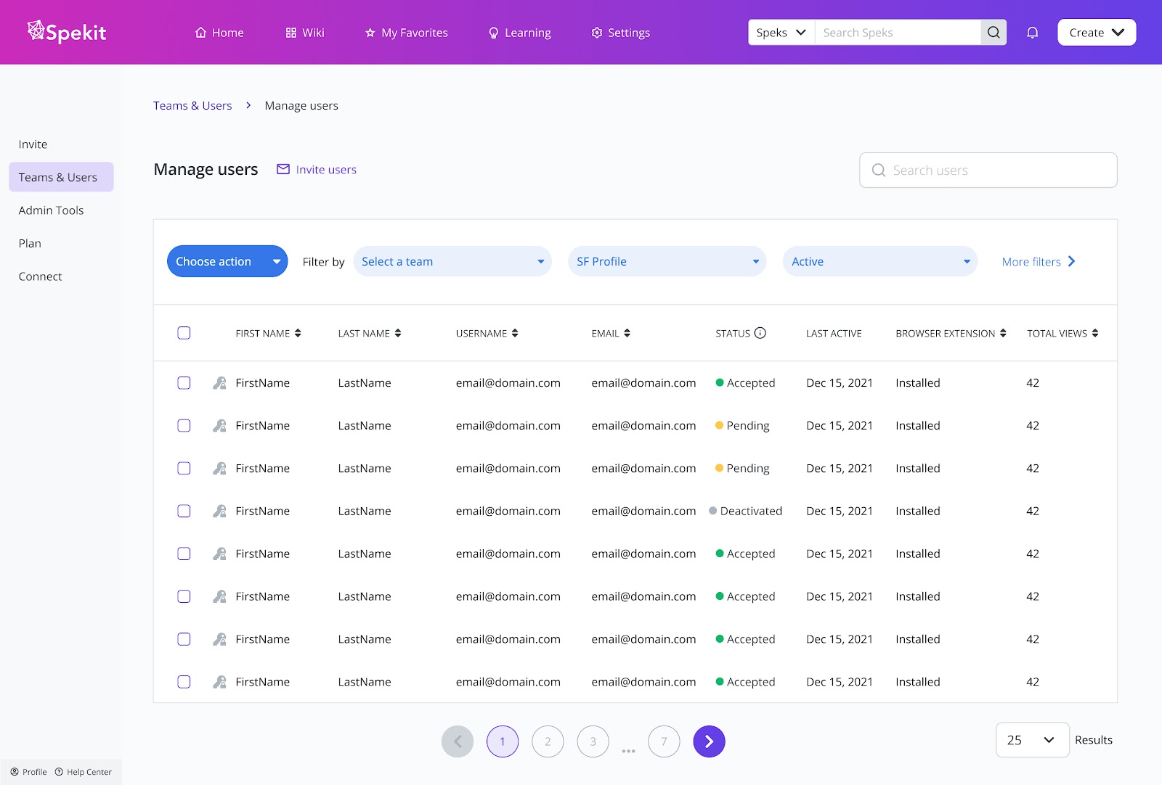The image size is (1162, 785).
Task: Sort by Total Views column arrows
Action: pos(1095,333)
